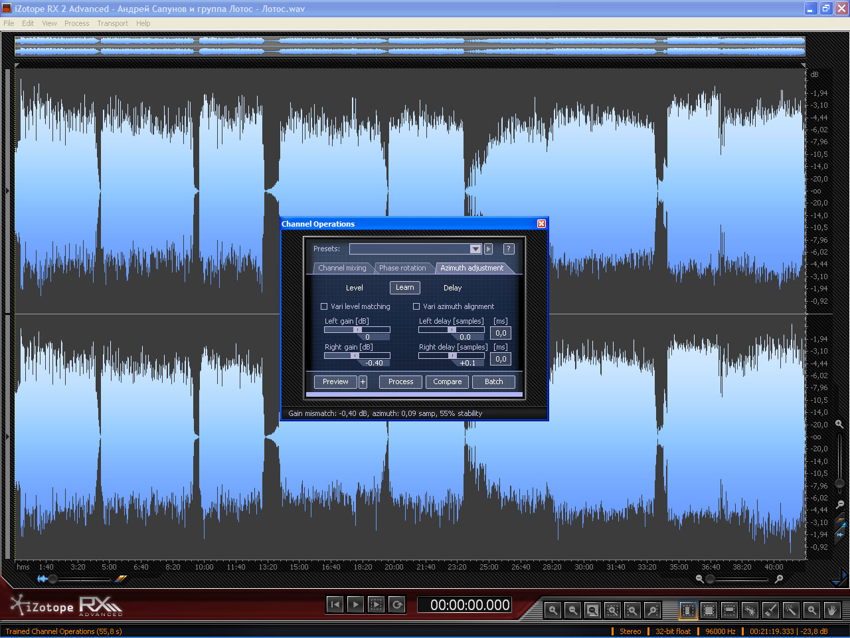
Task: Select the time-frequency rectangle selection tool
Action: click(x=709, y=609)
